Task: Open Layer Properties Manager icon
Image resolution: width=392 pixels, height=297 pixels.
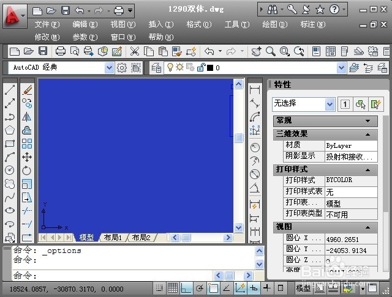Action: 157,68
